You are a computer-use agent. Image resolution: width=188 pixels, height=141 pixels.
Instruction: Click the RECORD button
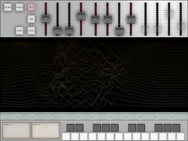(x=8, y=7)
